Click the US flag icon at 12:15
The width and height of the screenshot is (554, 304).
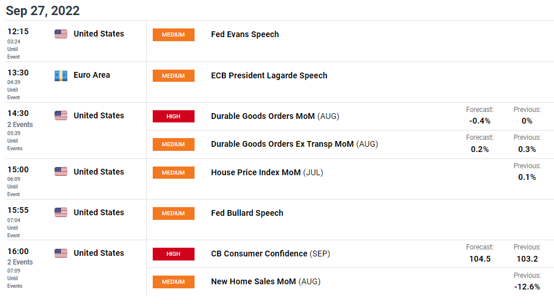pos(61,34)
